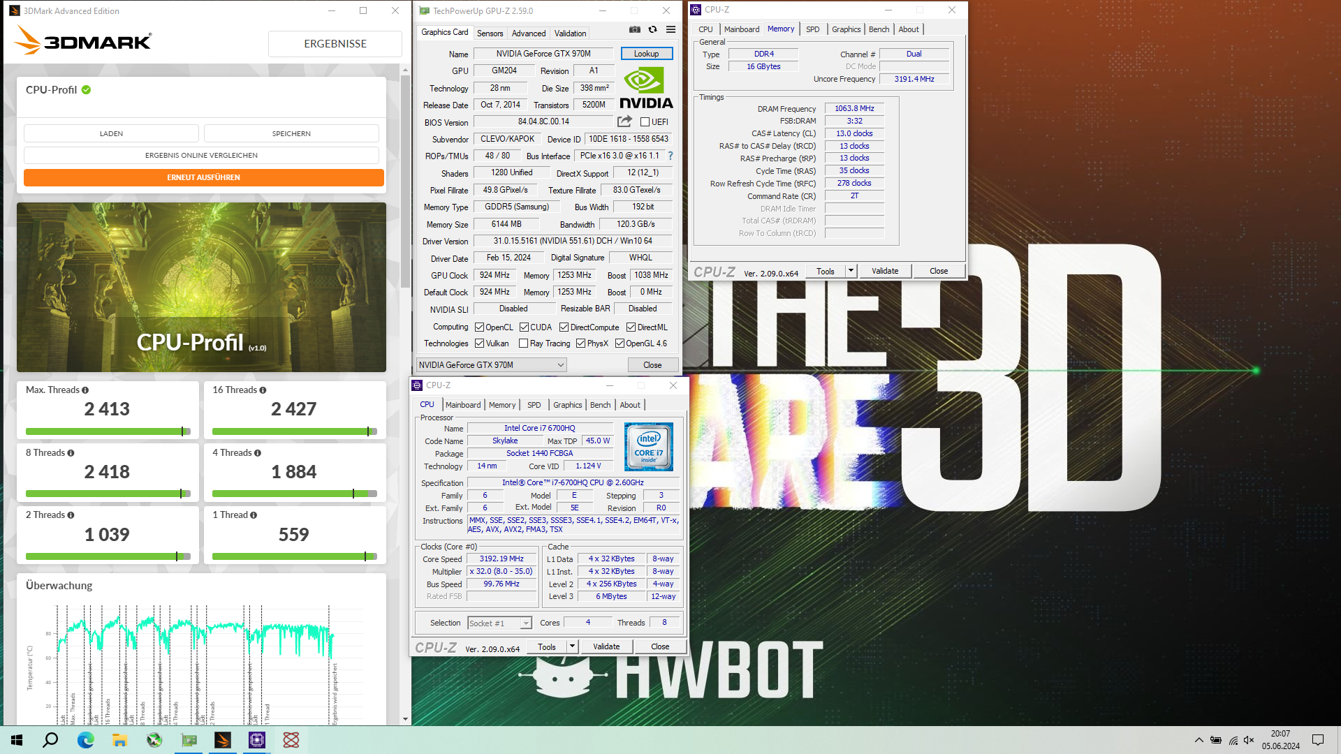Viewport: 1341px width, 754px height.
Task: Toggle the Ray Tracing checkbox
Action: pos(524,343)
